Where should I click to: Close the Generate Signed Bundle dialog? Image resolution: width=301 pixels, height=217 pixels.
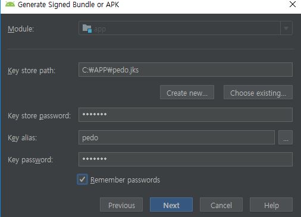[293, 4]
